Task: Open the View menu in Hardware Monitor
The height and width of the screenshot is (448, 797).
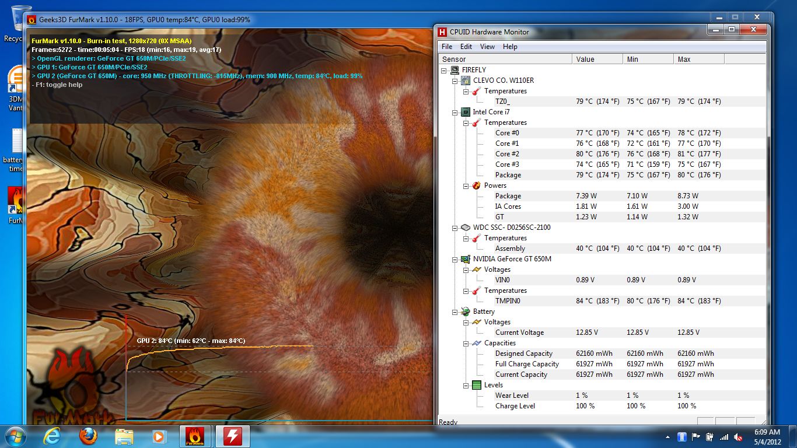Action: pos(487,47)
